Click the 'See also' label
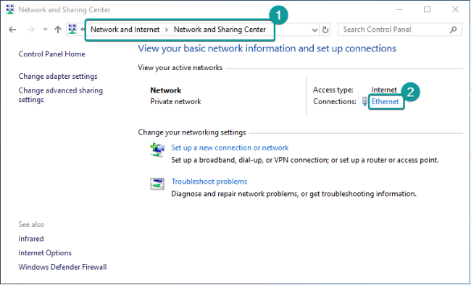471x285 pixels. click(31, 224)
